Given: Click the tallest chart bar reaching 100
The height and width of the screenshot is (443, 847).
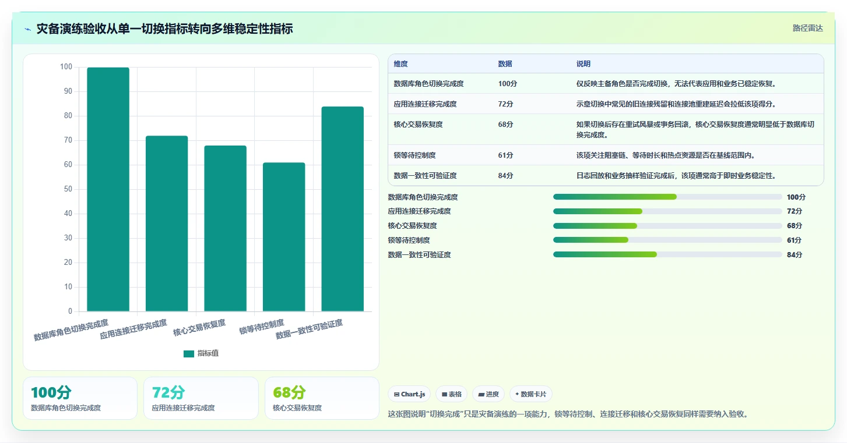Looking at the screenshot, I should pos(108,189).
